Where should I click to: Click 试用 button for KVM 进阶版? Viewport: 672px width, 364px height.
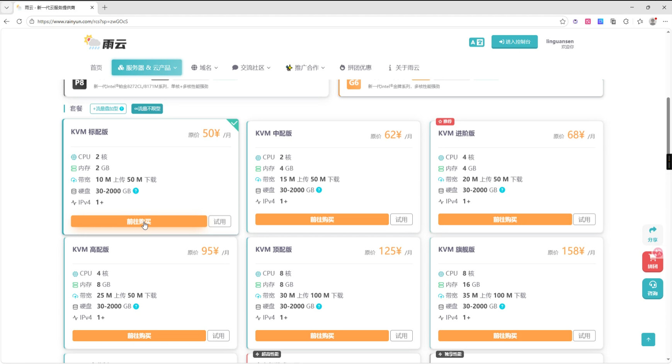[584, 219]
